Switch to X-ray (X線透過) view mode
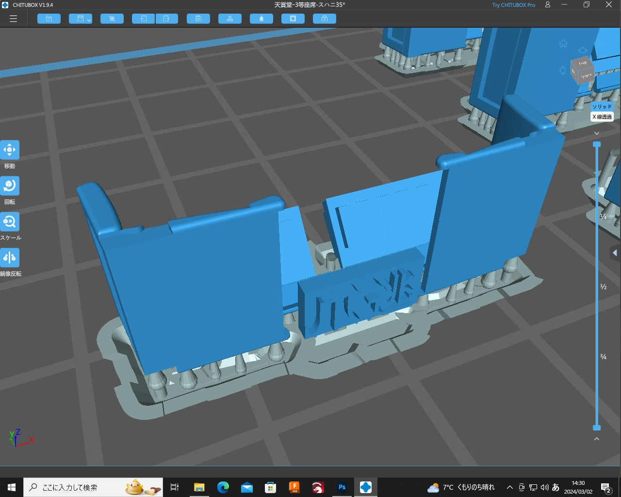The width and height of the screenshot is (621, 497). pyautogui.click(x=602, y=117)
